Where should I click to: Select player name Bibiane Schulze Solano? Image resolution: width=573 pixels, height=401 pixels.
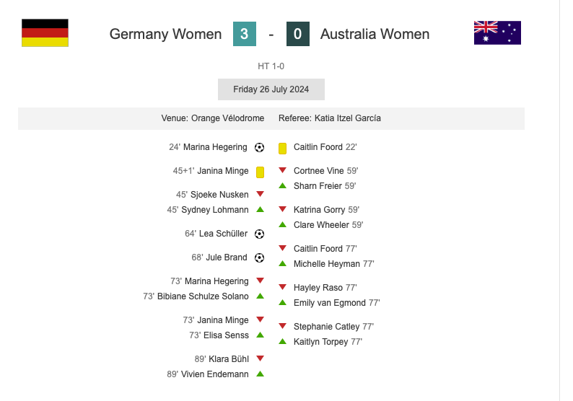pos(203,296)
